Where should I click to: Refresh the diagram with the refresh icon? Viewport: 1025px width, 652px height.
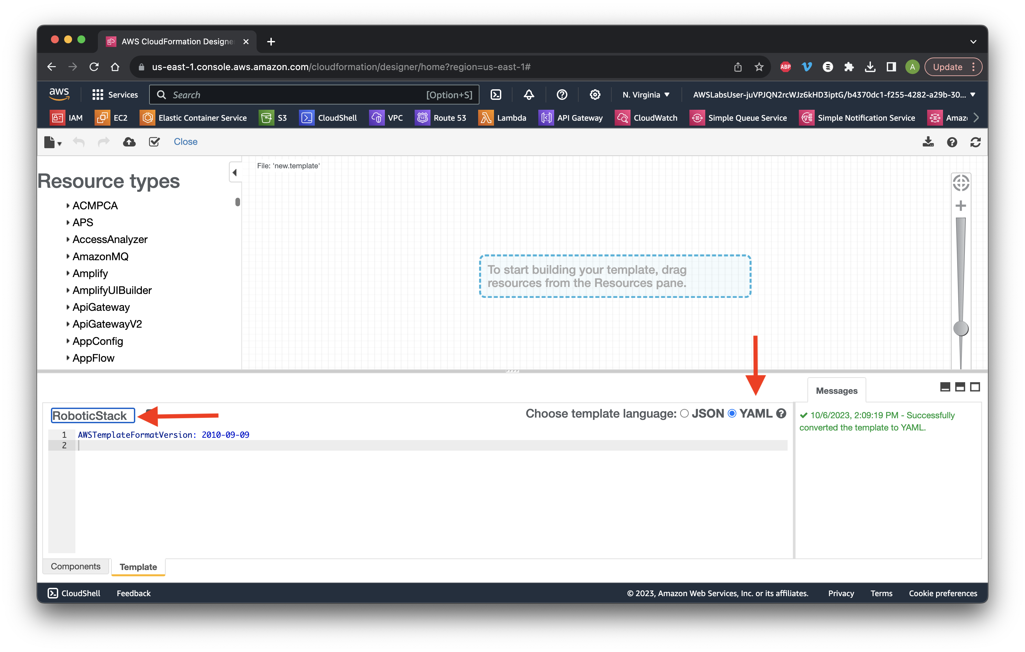pos(975,143)
